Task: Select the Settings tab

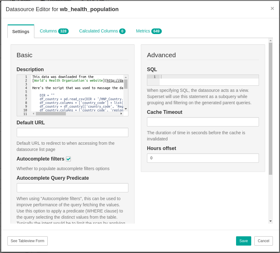Action: (21, 32)
